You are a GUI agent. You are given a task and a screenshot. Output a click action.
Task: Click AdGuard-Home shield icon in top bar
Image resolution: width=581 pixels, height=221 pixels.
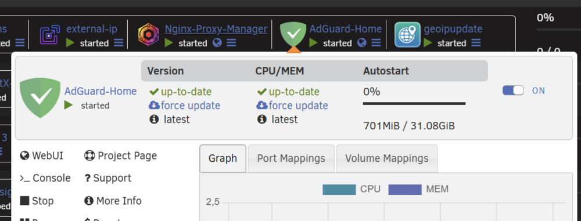[293, 34]
